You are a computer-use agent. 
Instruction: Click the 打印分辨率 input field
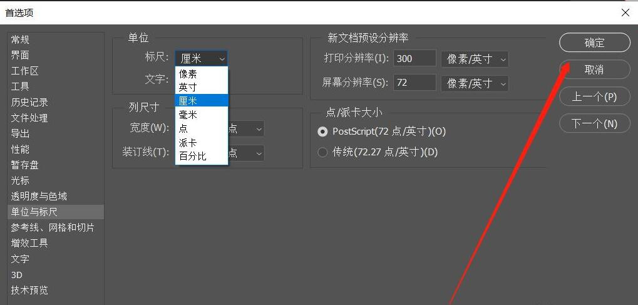click(x=414, y=59)
